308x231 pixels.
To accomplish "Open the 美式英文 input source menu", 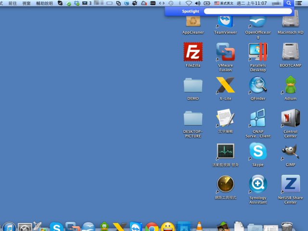I will click(224, 3).
